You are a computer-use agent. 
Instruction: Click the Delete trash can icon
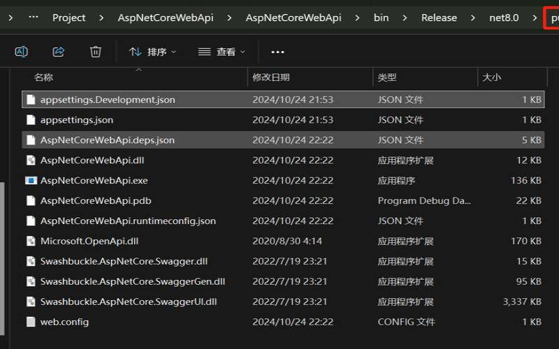(96, 52)
